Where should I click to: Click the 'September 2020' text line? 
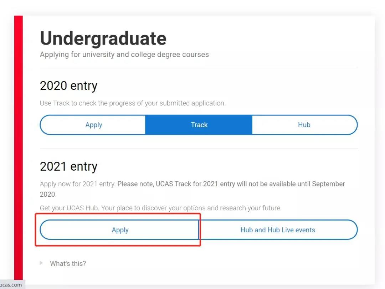click(48, 195)
